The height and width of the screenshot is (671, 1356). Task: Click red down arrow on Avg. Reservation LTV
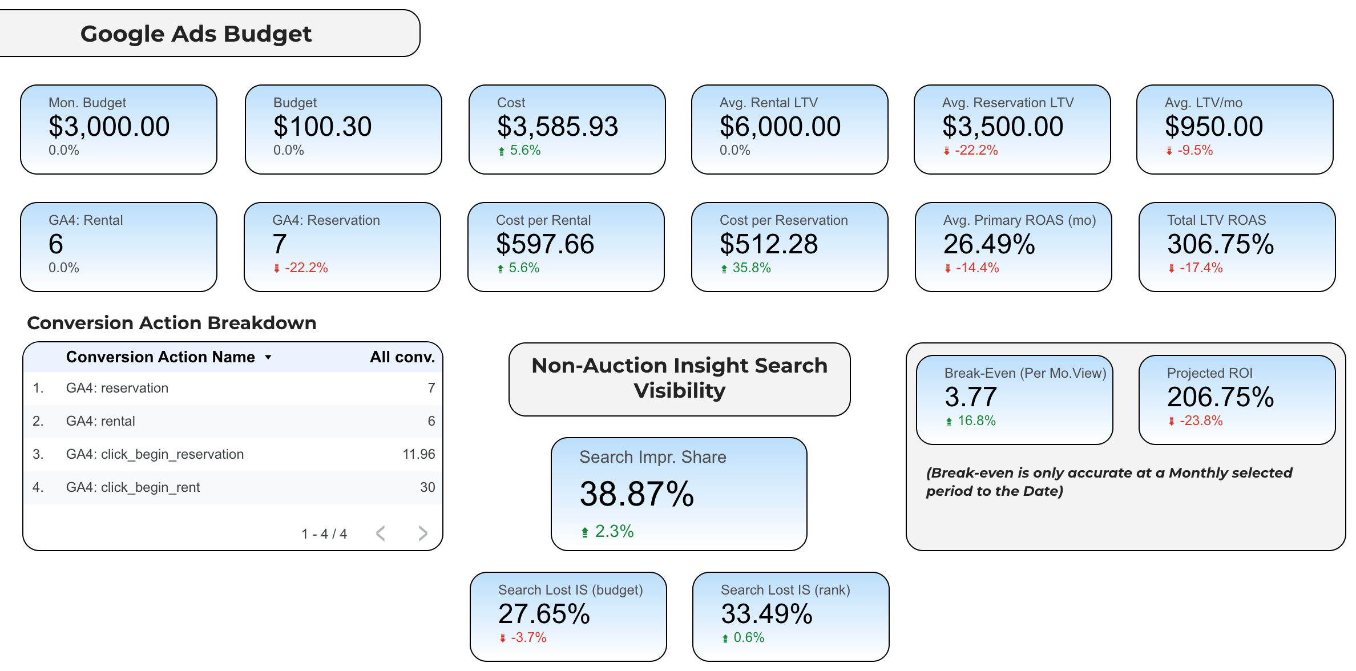click(946, 151)
